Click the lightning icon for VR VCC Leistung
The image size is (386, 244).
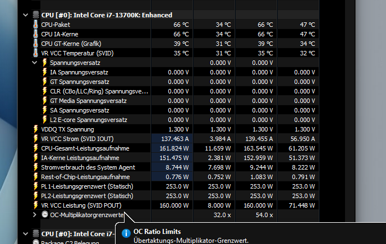pyautogui.click(x=36, y=205)
